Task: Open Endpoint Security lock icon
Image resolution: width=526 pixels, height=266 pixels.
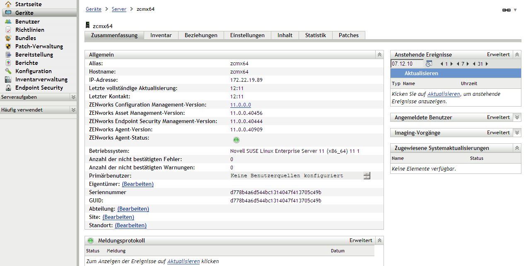Action: click(8, 88)
